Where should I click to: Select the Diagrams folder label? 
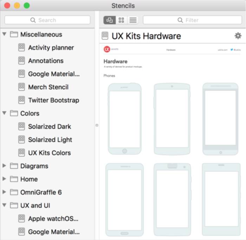click(34, 166)
